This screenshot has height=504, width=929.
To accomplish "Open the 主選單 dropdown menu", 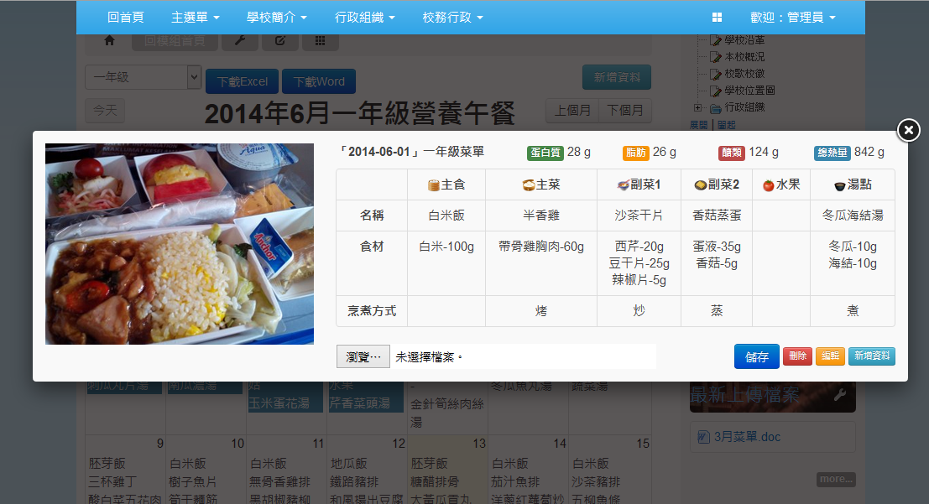I will pos(195,18).
